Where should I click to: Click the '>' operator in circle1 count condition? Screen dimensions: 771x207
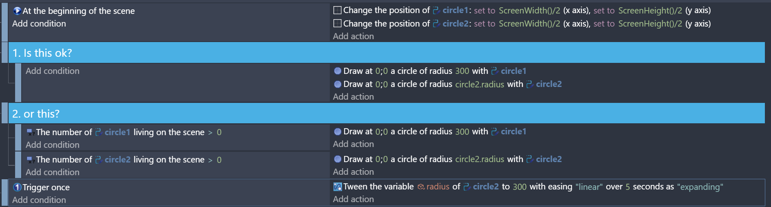point(210,133)
